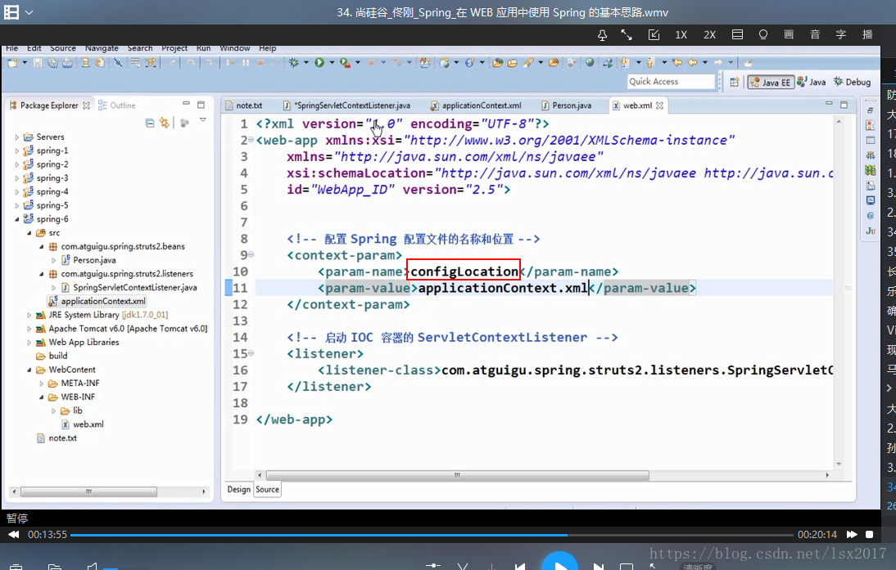Open the player menu chevron dropdown
This screenshot has height=570, width=896.
(29, 12)
